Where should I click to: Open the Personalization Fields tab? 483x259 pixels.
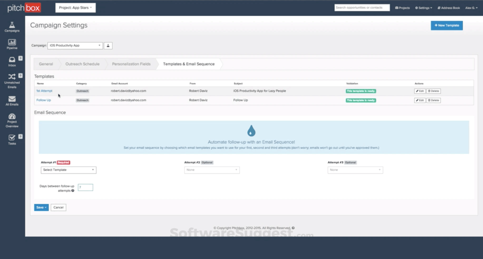[131, 64]
